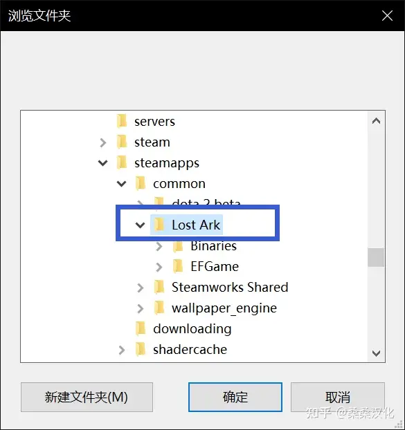This screenshot has height=430, width=405.
Task: Click the EFGame folder icon
Action: pos(178,267)
